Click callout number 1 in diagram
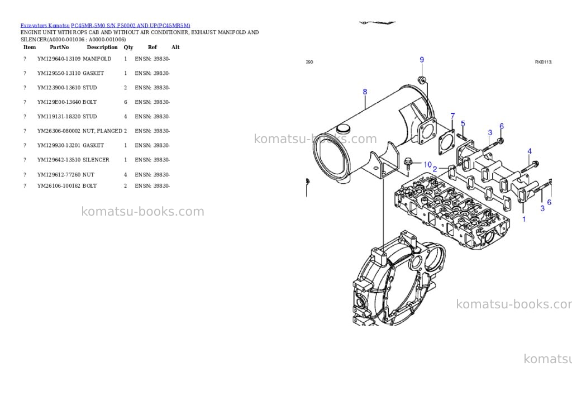 524,220
